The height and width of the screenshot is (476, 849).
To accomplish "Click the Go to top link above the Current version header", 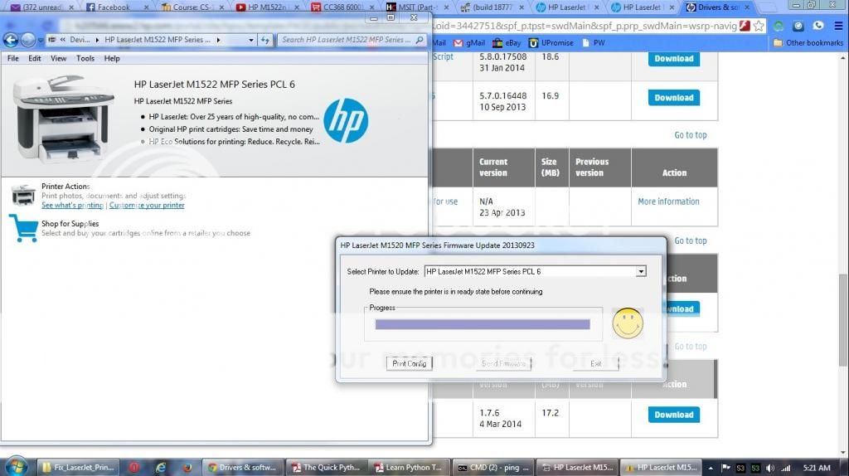I will coord(691,135).
